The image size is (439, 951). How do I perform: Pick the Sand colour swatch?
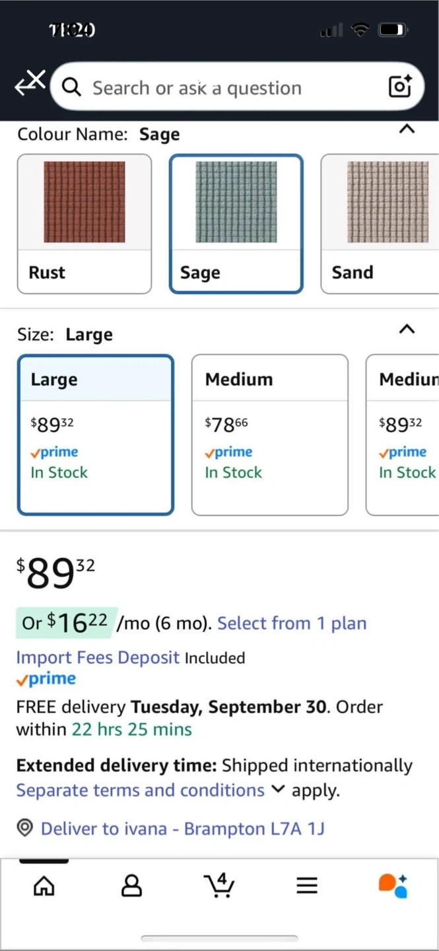pyautogui.click(x=380, y=224)
